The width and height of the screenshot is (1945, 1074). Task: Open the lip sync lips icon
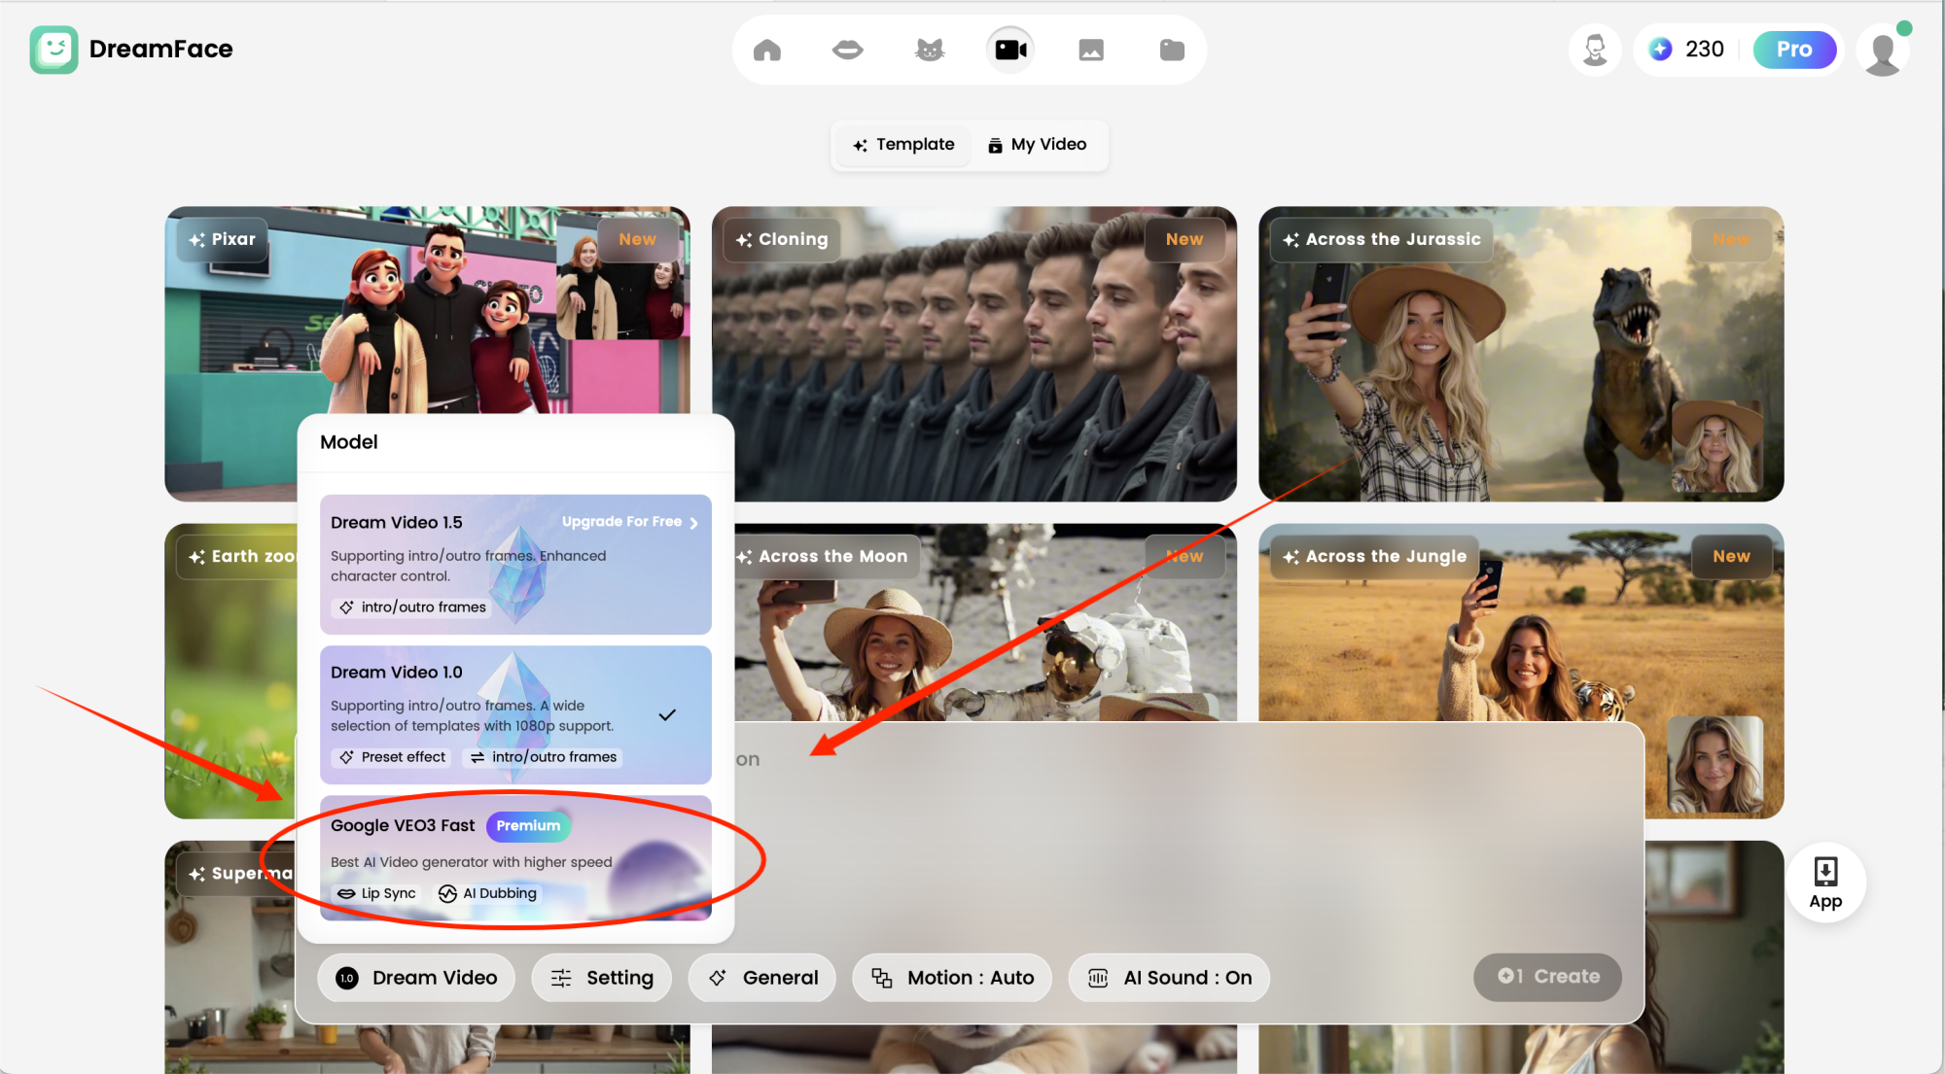click(848, 50)
